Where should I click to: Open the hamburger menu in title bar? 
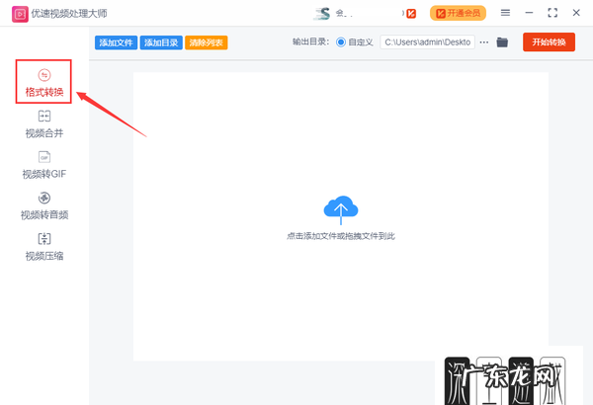click(505, 13)
